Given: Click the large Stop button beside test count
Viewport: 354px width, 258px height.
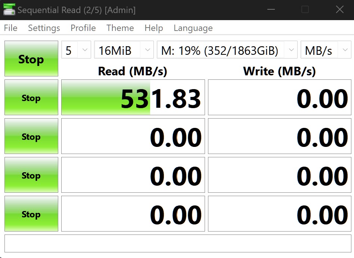Looking at the screenshot, I should 31,59.
